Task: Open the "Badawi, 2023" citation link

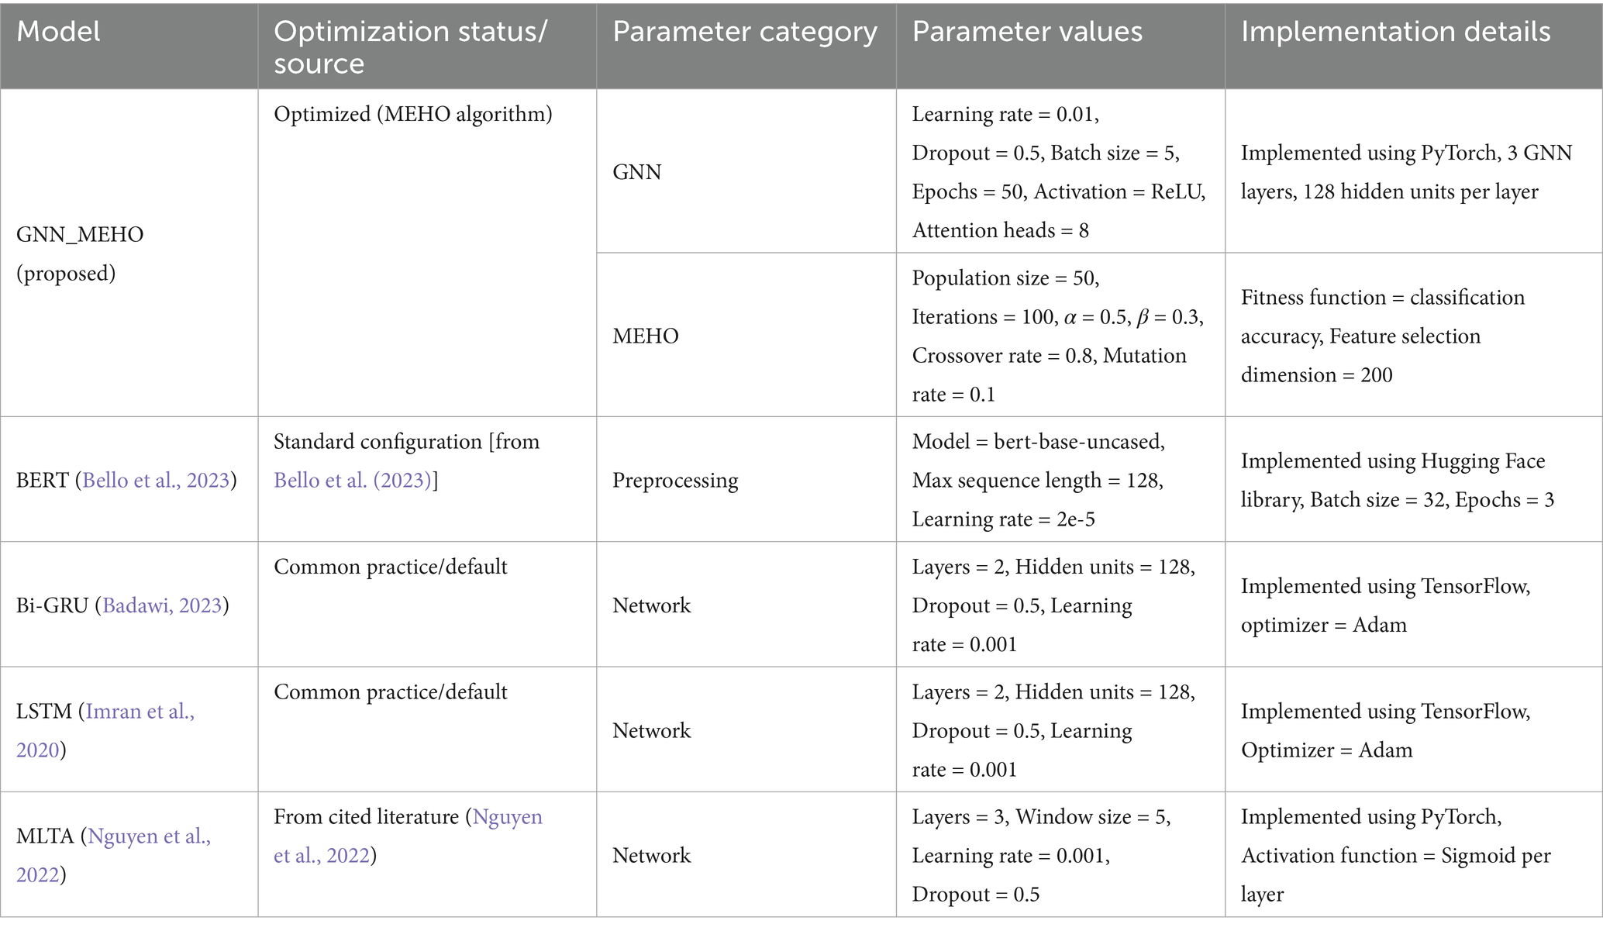Action: pos(162,605)
